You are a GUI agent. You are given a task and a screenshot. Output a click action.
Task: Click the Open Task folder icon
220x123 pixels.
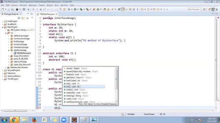click(x=108, y=9)
